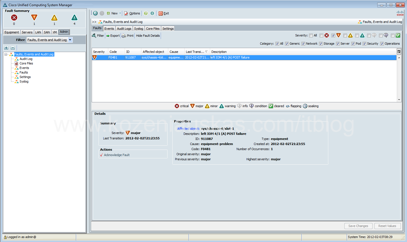
Task: Select Faults in the tree
Action: (23, 72)
